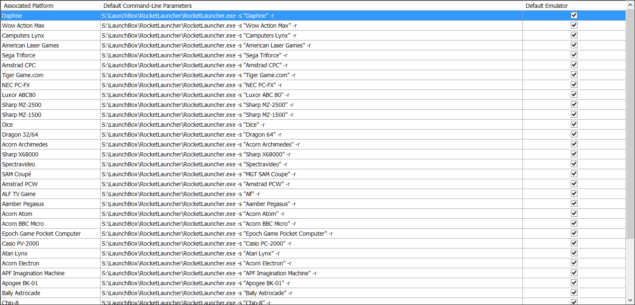Select the Acorn BBC Micro platform cell
This screenshot has height=305, width=635.
(x=50, y=224)
